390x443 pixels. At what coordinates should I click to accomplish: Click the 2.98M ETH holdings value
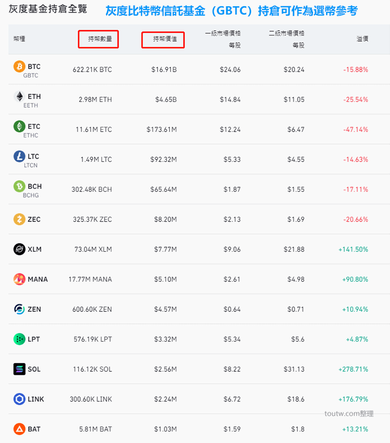tap(95, 99)
